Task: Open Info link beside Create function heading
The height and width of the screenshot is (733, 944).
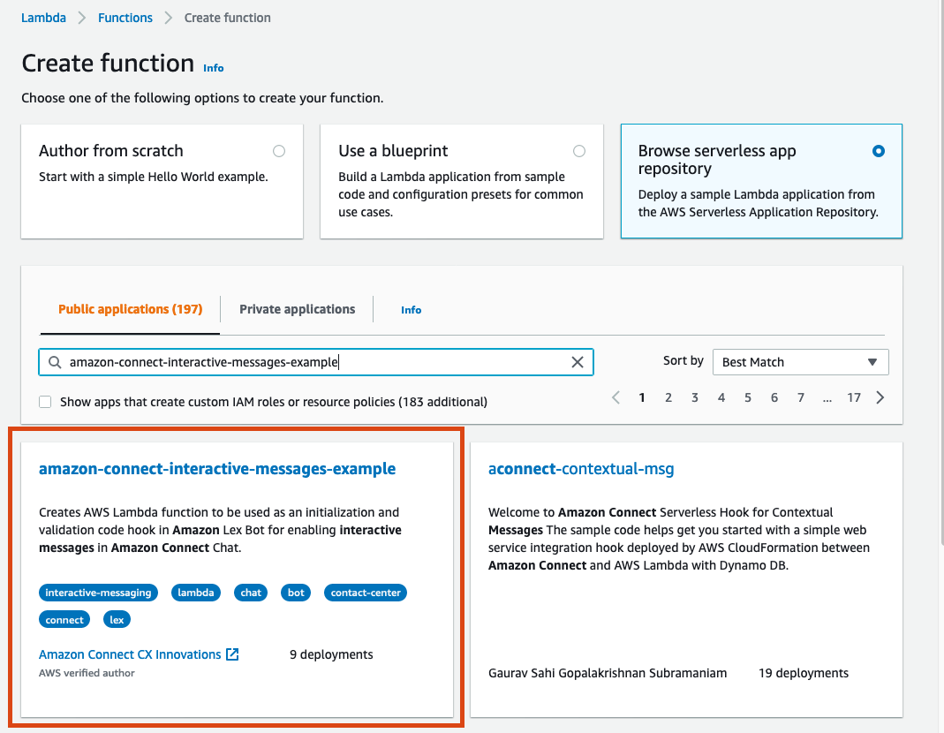Action: (x=213, y=68)
